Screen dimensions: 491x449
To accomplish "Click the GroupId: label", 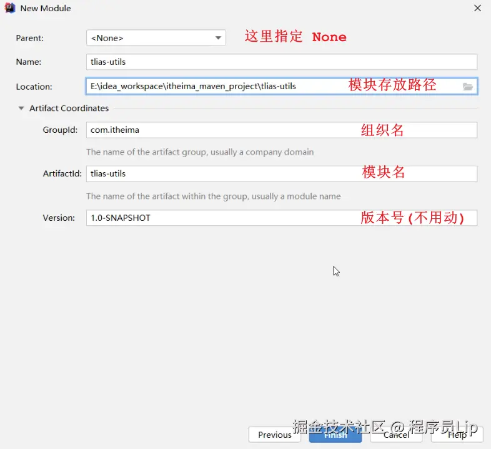I will tap(60, 130).
